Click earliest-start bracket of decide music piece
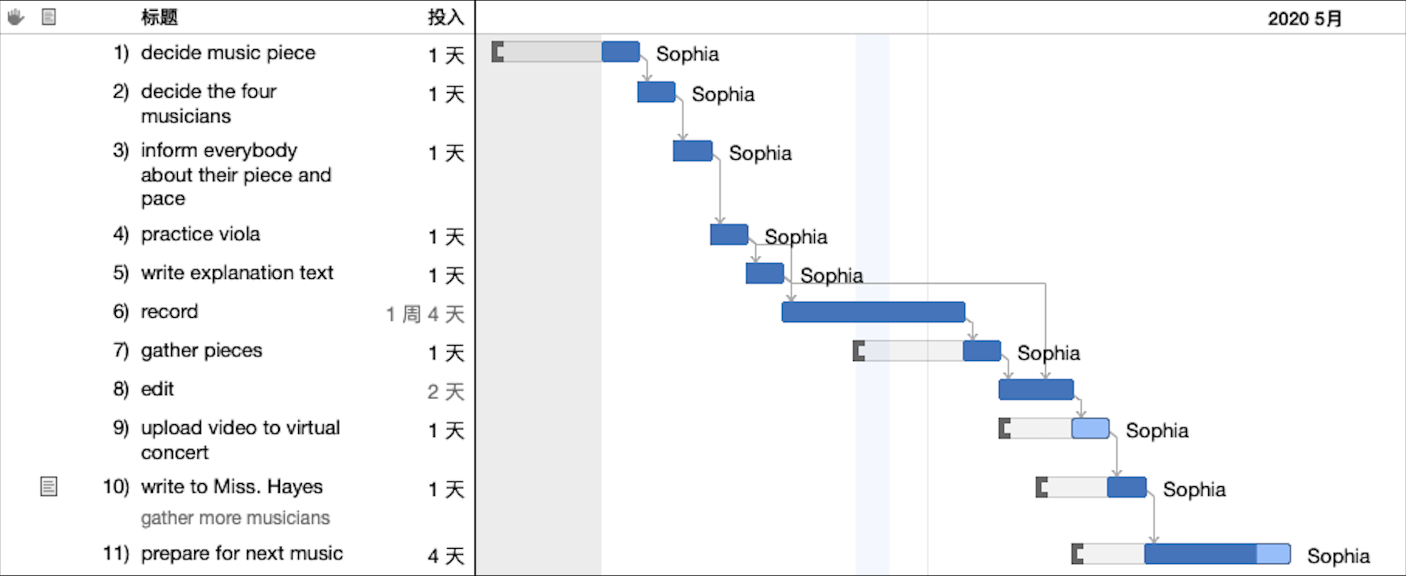 [497, 52]
